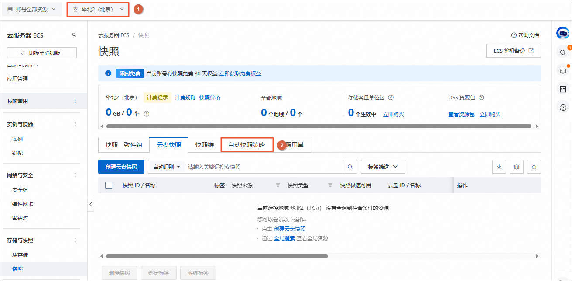This screenshot has height=281, width=572.
Task: Open the 网络与安全 more-options dots
Action: 75,175
